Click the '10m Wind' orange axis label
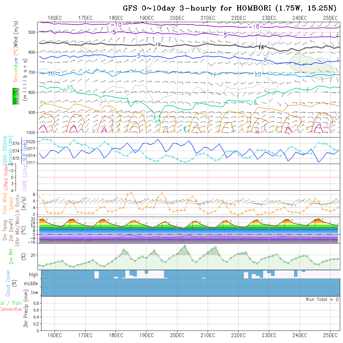Screen dimensions: 343x343 pos(5,203)
